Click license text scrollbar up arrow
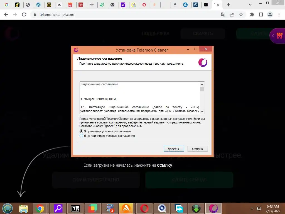Viewport: 285px width, 214px height. click(x=202, y=84)
